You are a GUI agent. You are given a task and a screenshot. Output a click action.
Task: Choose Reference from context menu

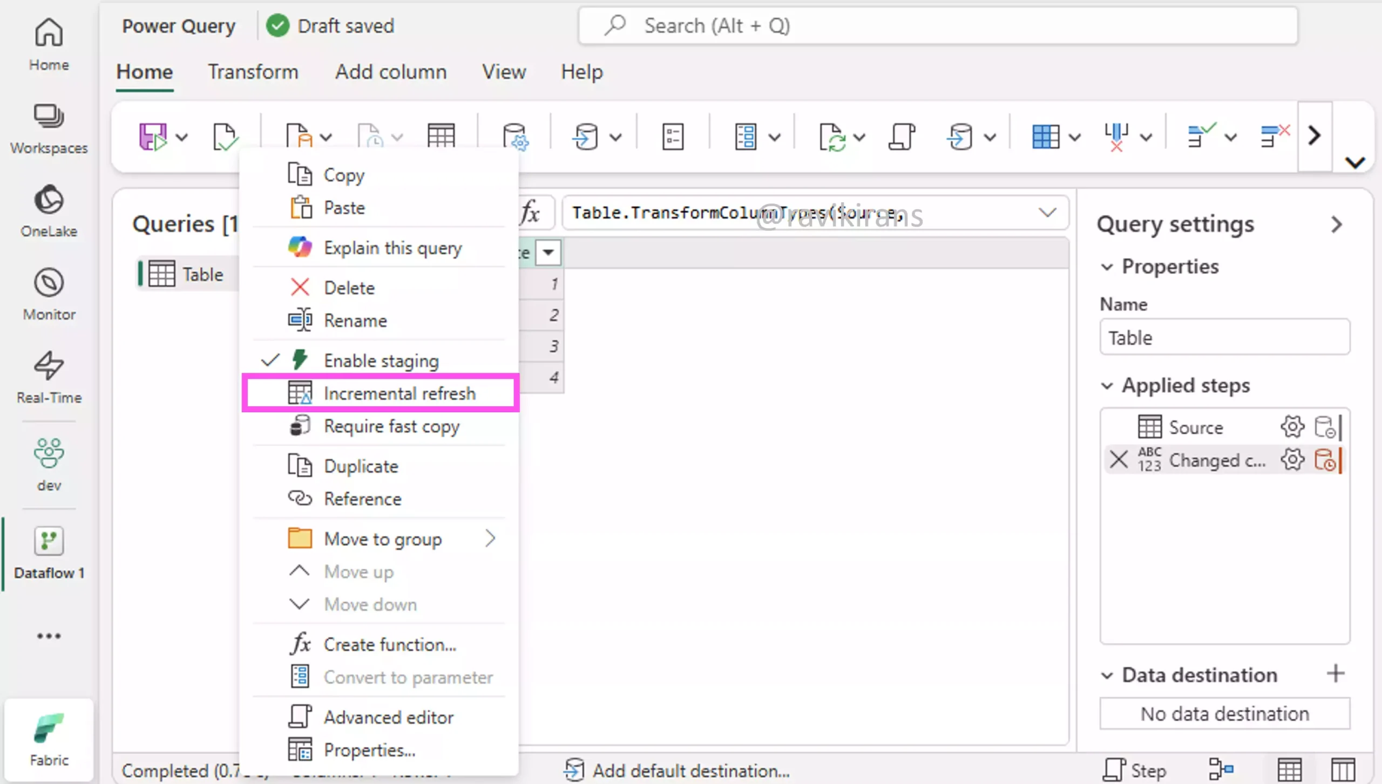[381, 499]
